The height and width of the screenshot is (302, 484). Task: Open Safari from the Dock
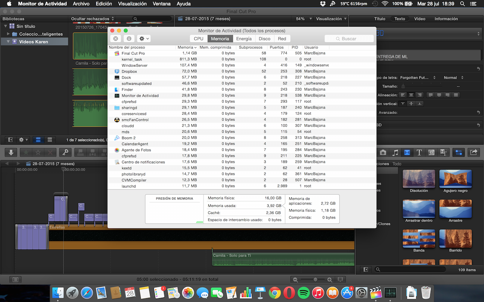tap(87, 293)
